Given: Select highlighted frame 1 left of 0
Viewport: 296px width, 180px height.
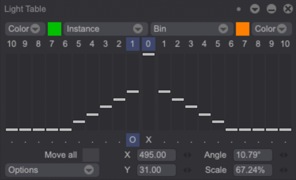Looking at the screenshot, I should [132, 44].
